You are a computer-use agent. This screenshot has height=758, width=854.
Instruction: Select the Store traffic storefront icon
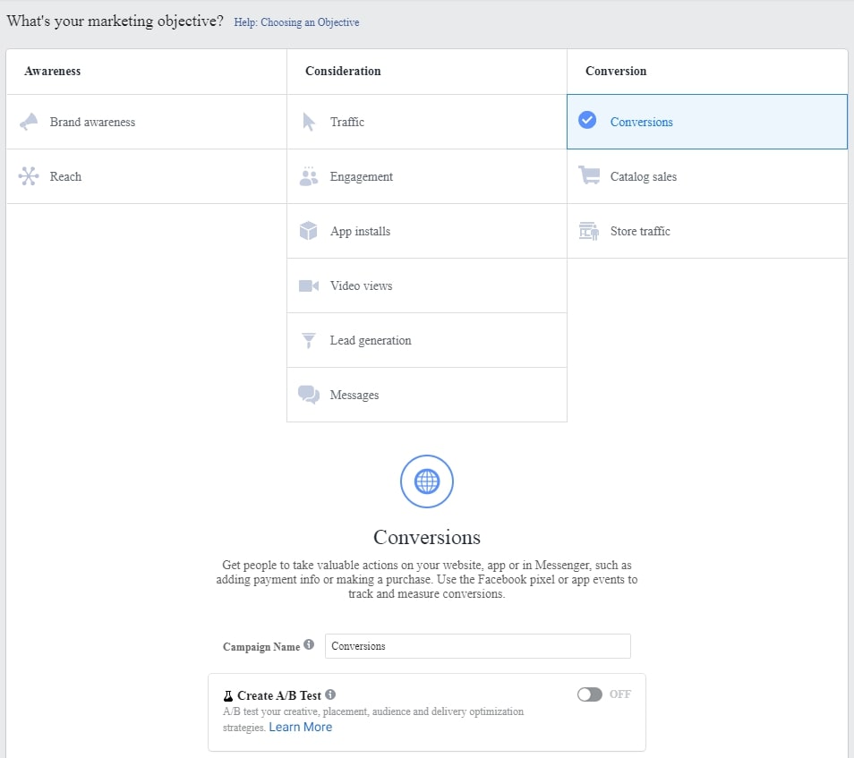click(589, 231)
